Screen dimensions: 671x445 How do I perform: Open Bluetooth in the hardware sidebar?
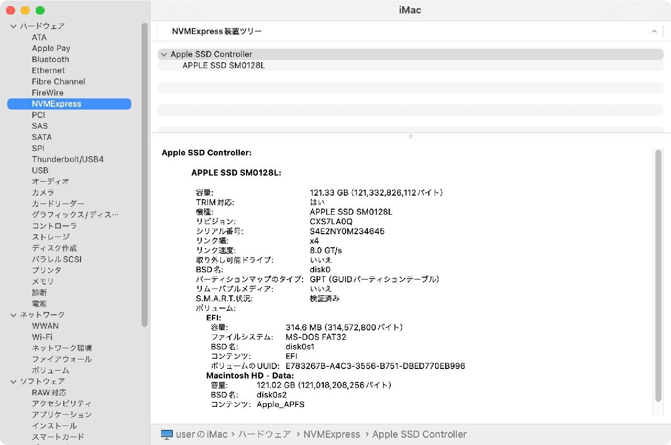point(50,59)
